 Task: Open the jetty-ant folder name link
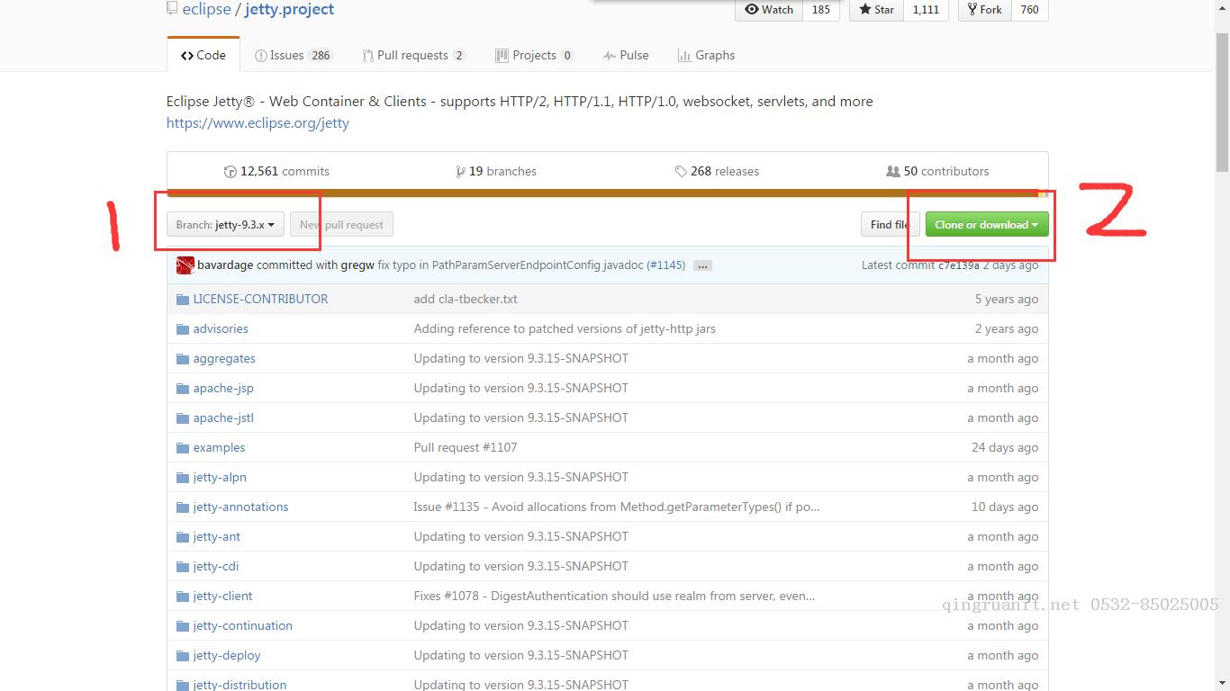pos(216,536)
